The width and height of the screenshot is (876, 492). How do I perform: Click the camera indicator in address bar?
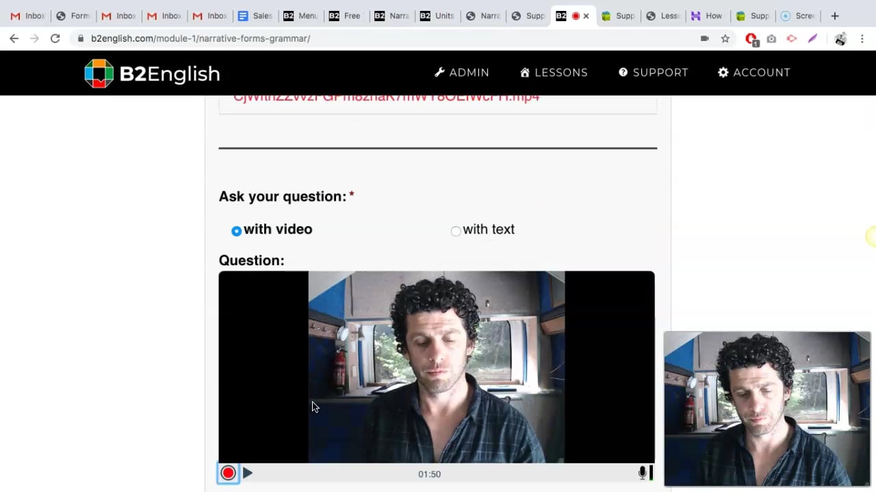pos(705,38)
